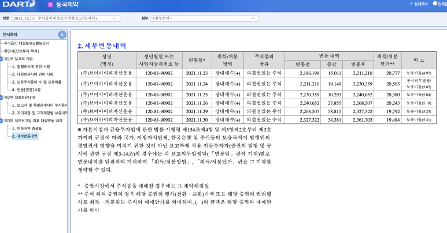The width and height of the screenshot is (447, 233).
Task: Select 제3부 직전보고일 이후 대량변동 내역
Action: (x=33, y=121)
